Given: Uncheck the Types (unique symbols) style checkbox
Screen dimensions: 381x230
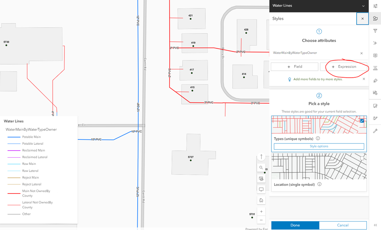Looking at the screenshot, I should point(362,121).
